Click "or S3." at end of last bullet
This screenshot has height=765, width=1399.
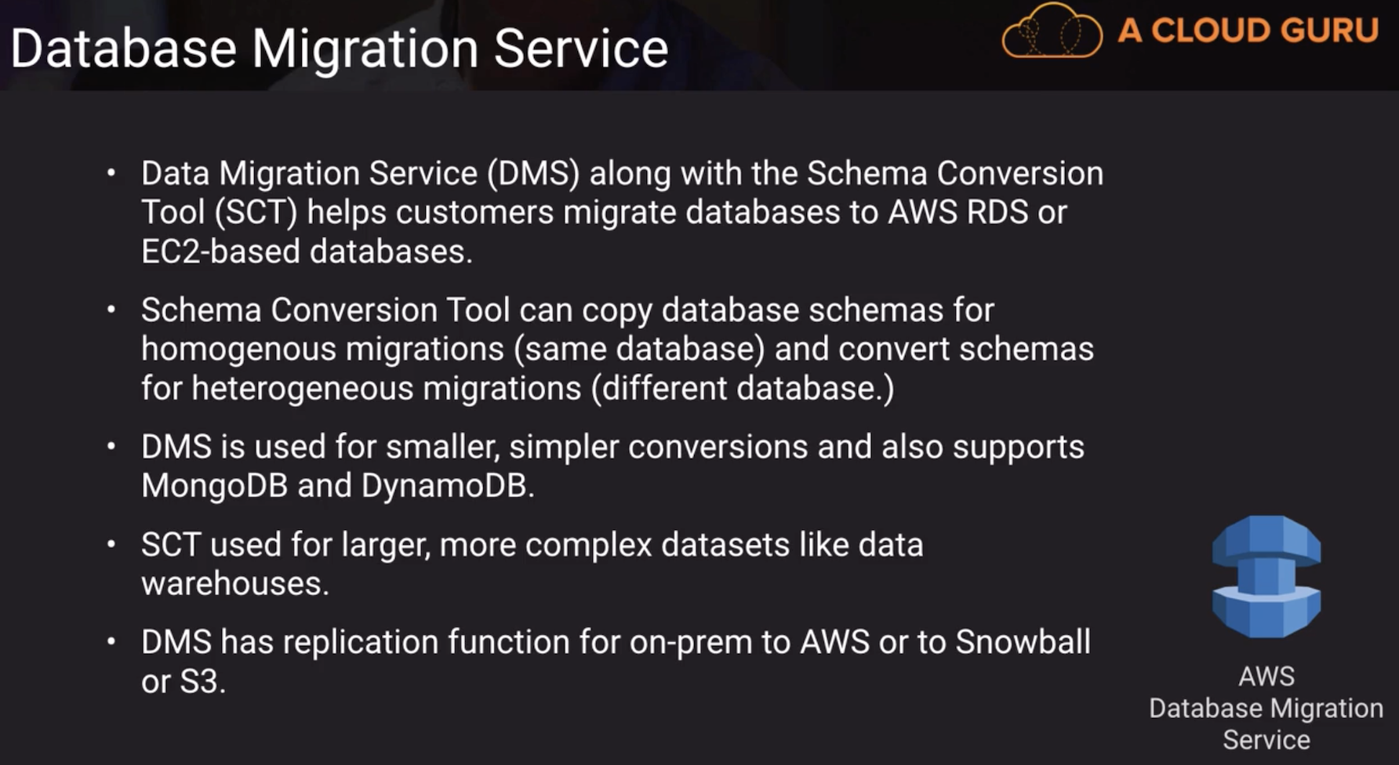(184, 681)
